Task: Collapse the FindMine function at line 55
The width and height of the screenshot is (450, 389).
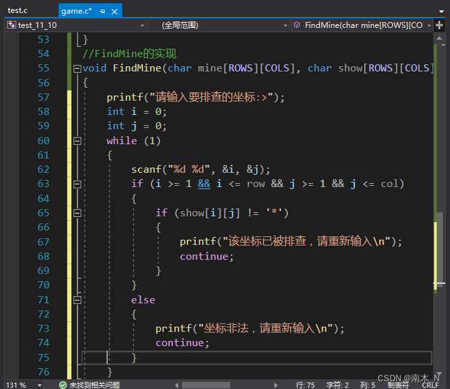Action: [77, 69]
